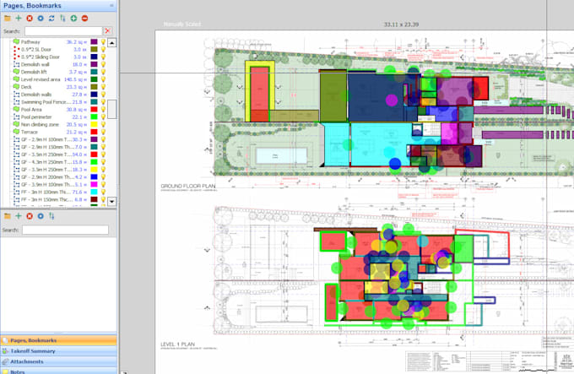This screenshot has width=574, height=374.
Task: Toggle the lightbulb for Non climbing zone
Action: click(x=104, y=124)
